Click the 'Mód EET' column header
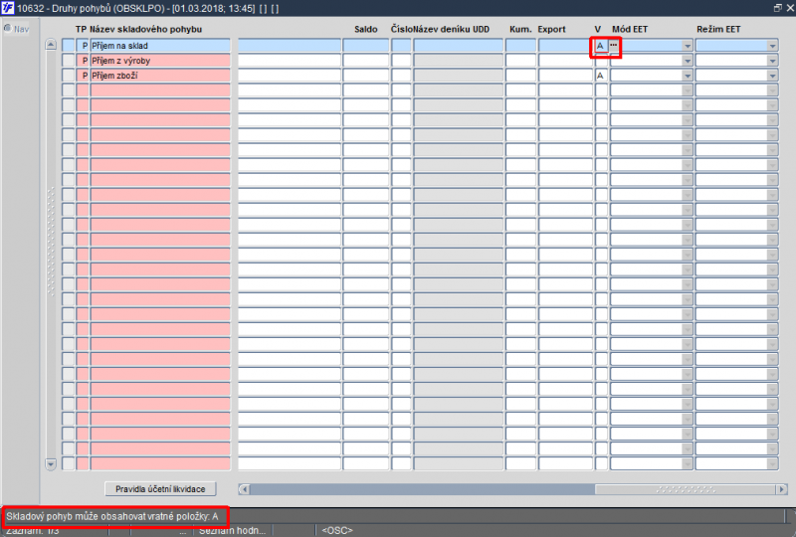The height and width of the screenshot is (537, 796). [x=630, y=29]
